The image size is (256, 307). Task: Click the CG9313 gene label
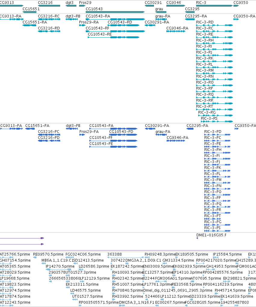pos(7,2)
